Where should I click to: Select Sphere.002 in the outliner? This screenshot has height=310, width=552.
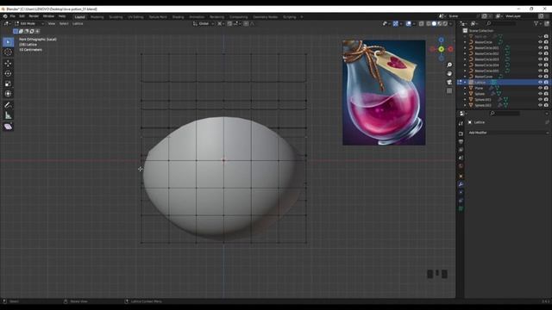pos(483,105)
